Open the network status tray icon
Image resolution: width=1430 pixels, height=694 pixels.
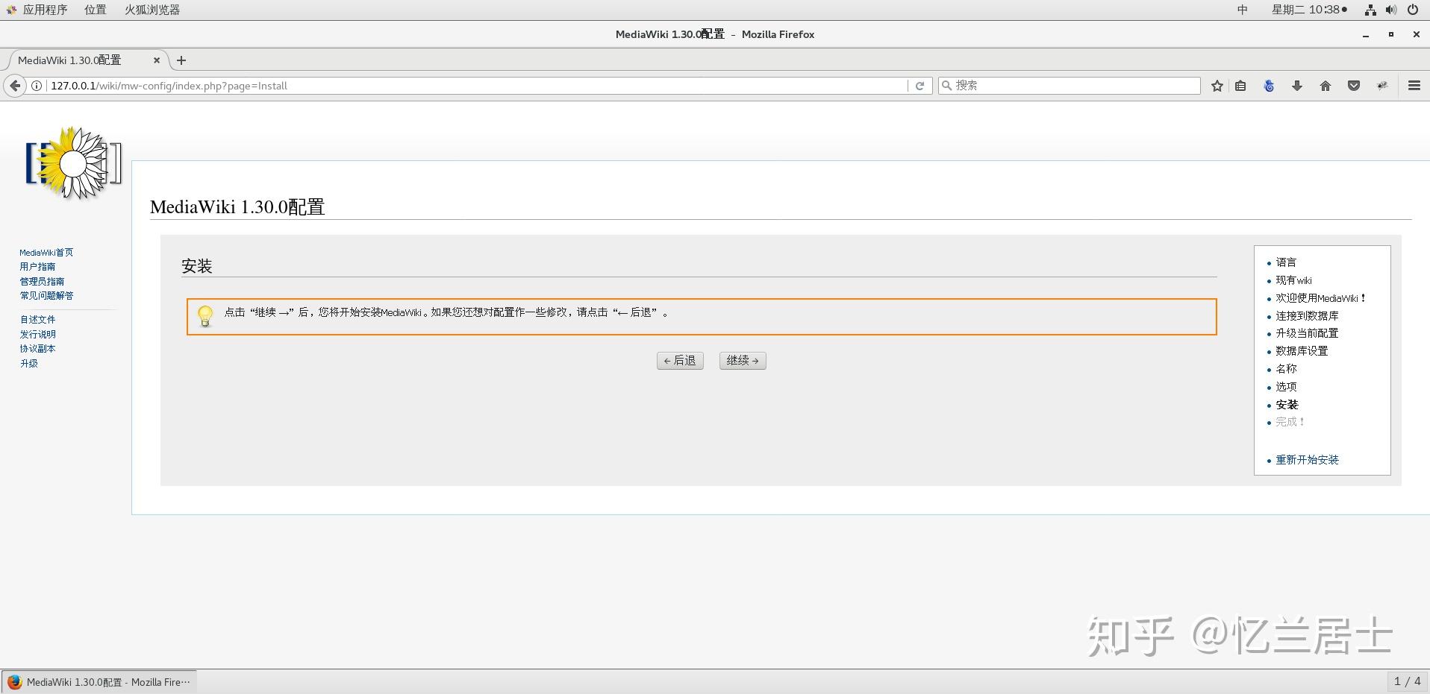(1370, 10)
